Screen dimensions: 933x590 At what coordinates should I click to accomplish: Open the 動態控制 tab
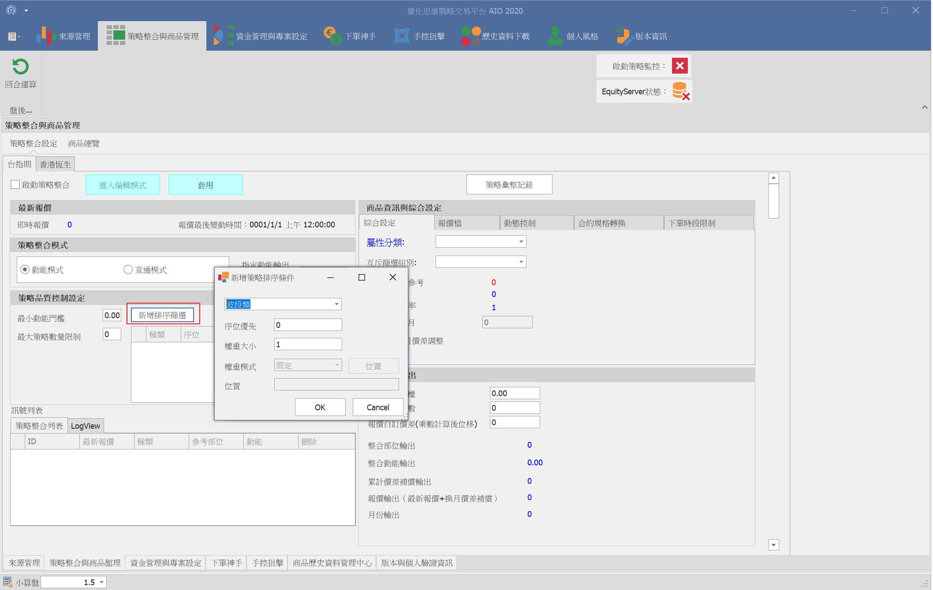click(x=537, y=223)
